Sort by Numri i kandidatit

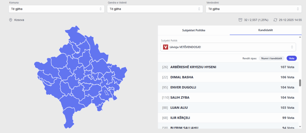[271, 58]
